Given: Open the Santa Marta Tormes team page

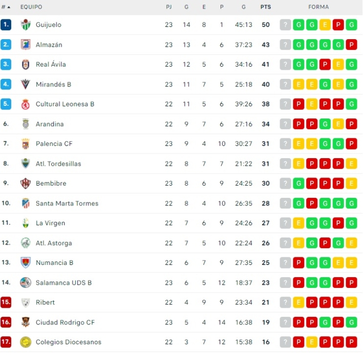Looking at the screenshot, I should tap(67, 203).
